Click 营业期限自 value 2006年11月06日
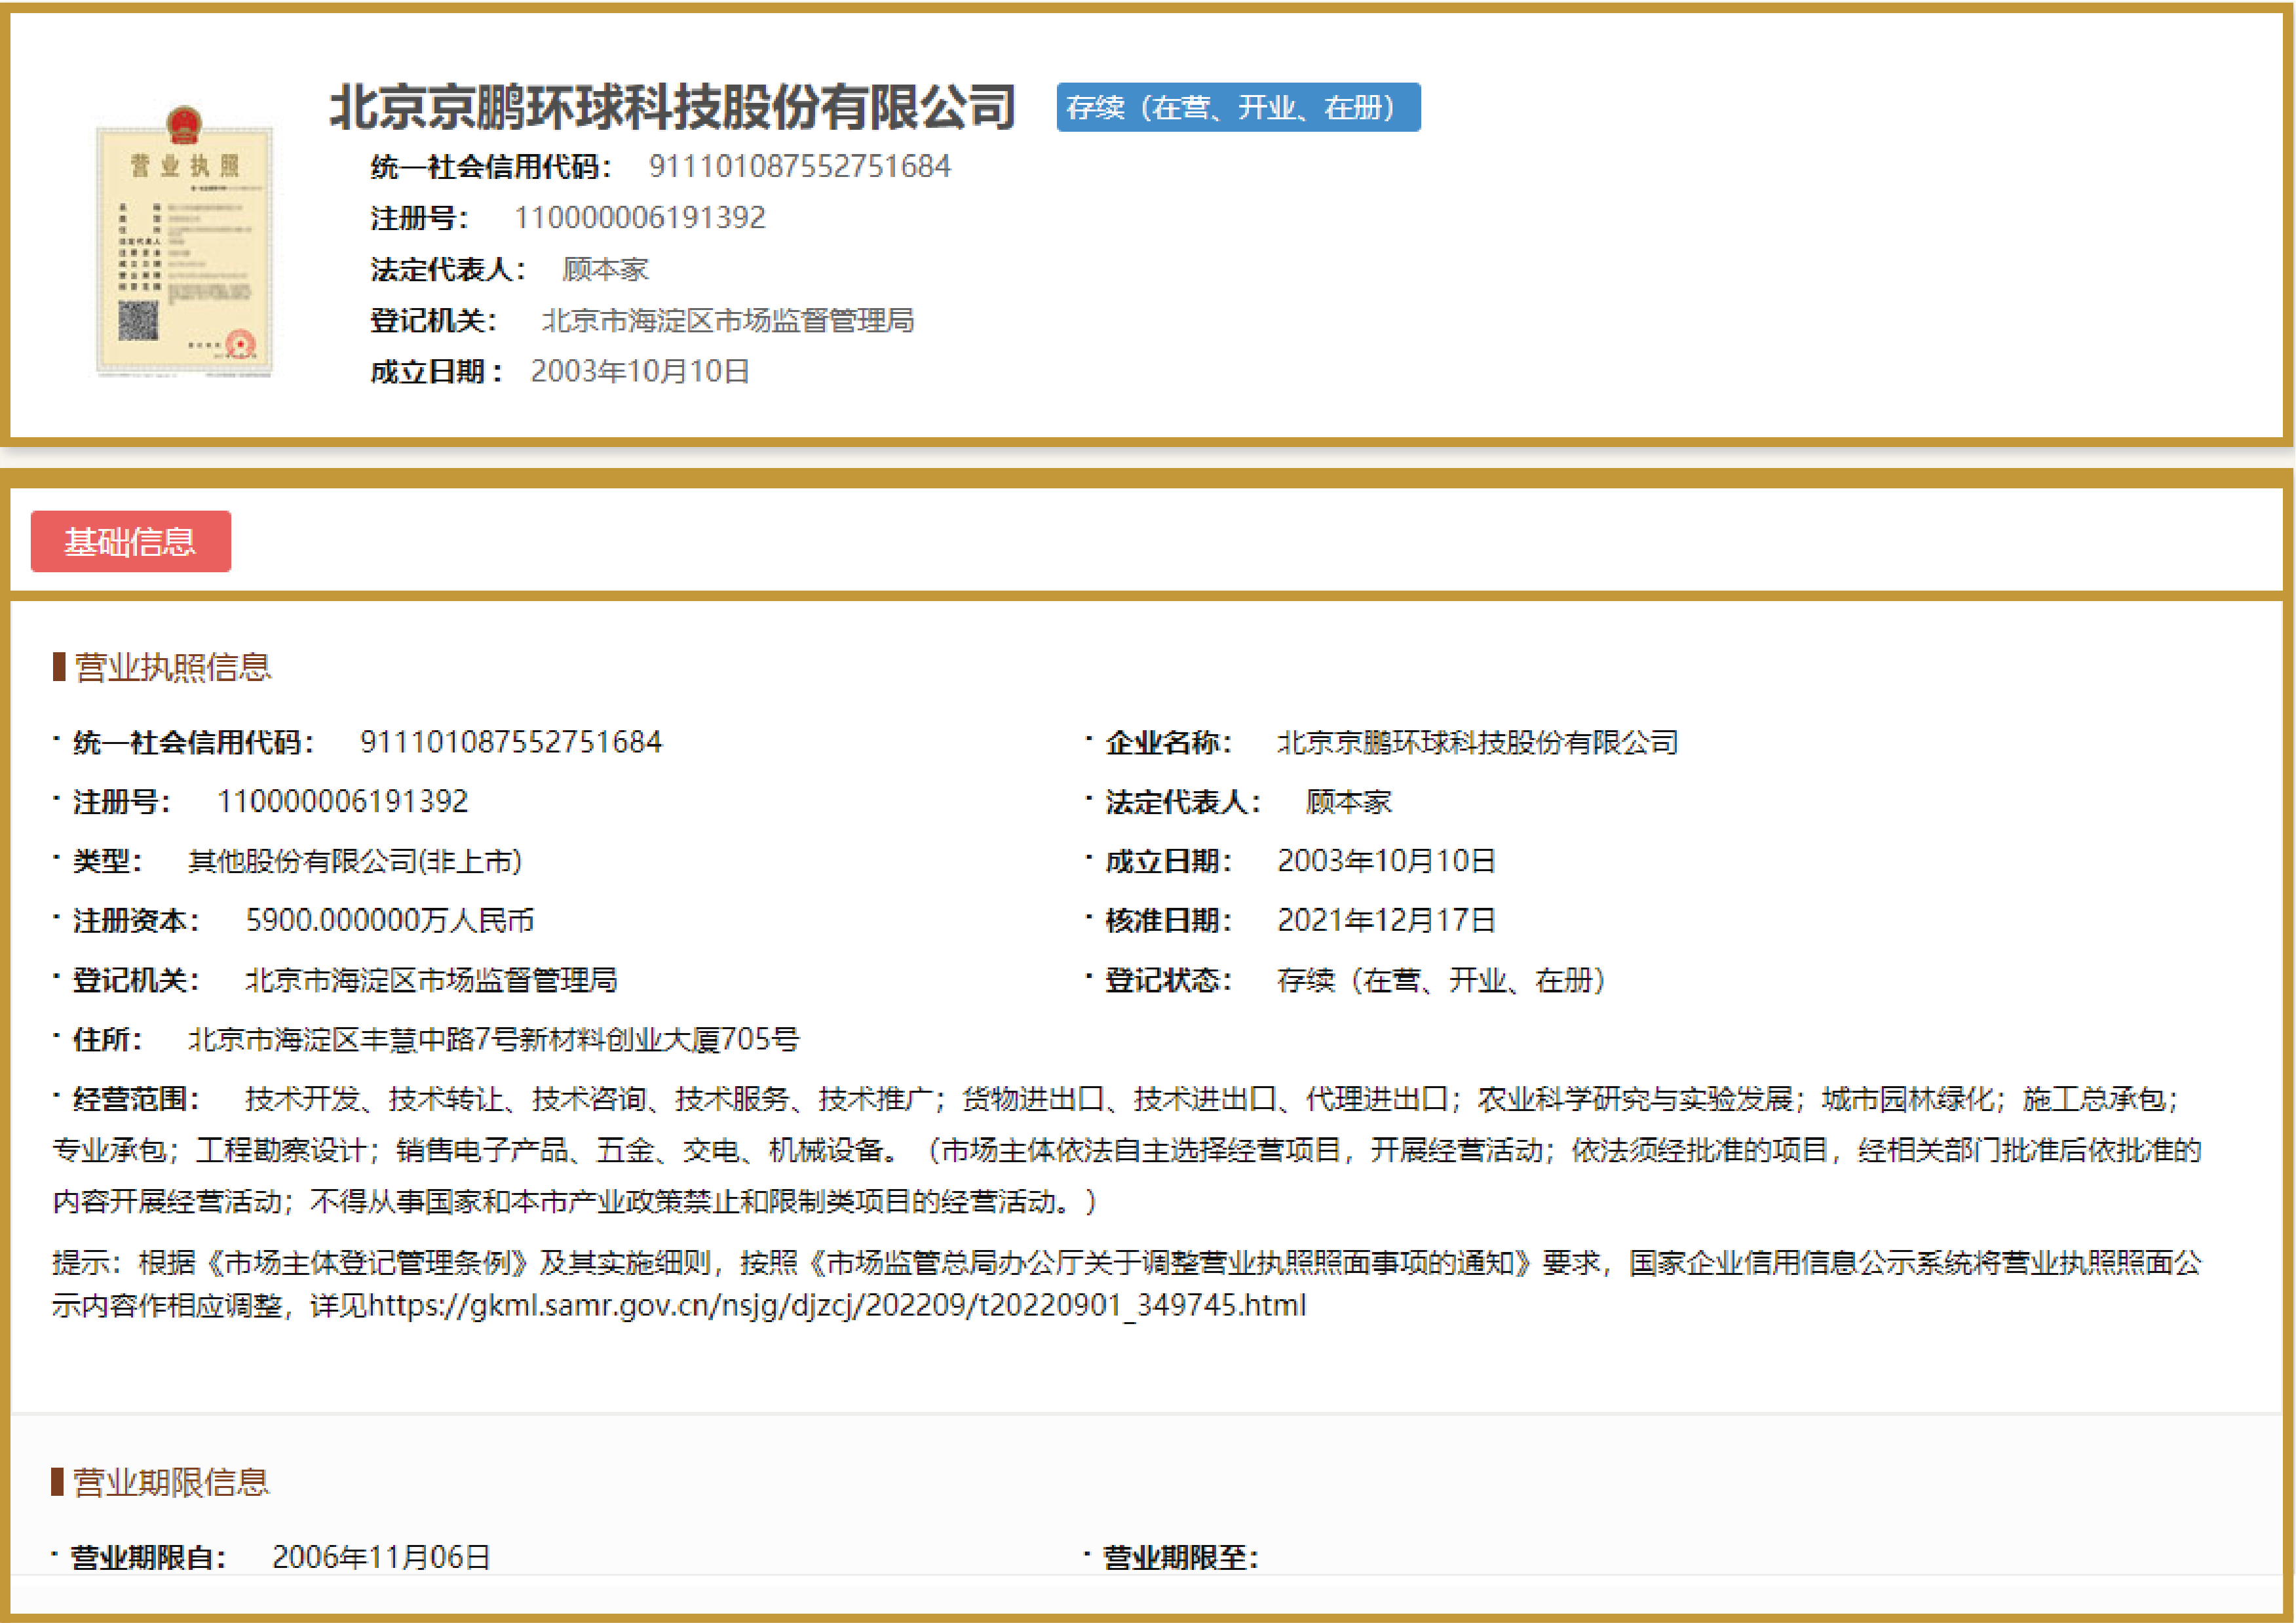 (381, 1557)
